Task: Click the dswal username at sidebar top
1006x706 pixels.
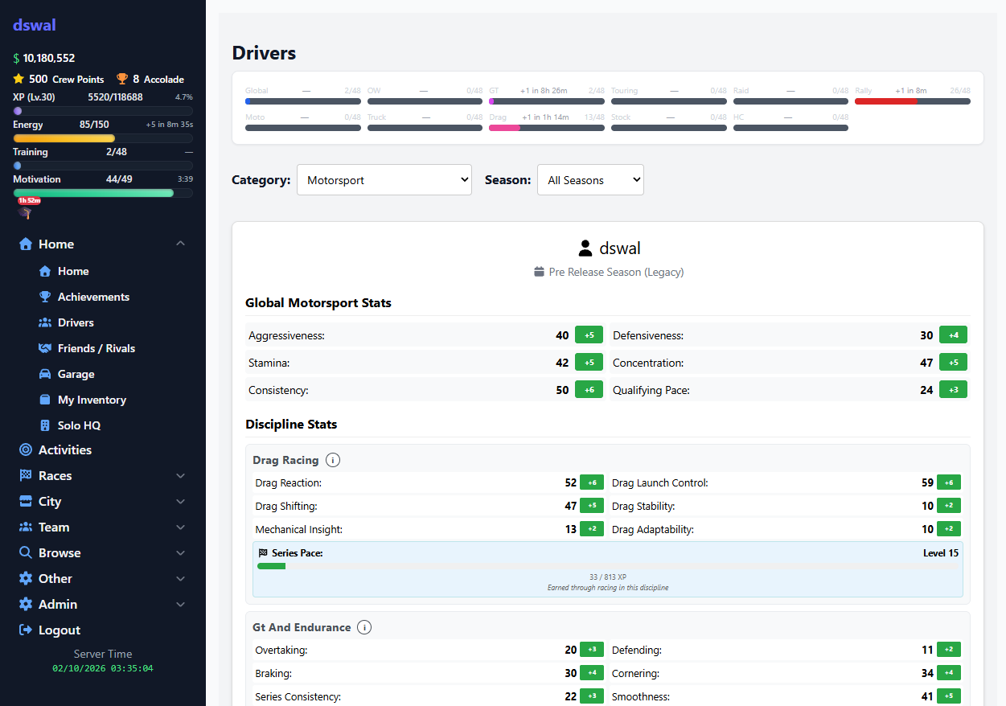Action: [x=35, y=25]
